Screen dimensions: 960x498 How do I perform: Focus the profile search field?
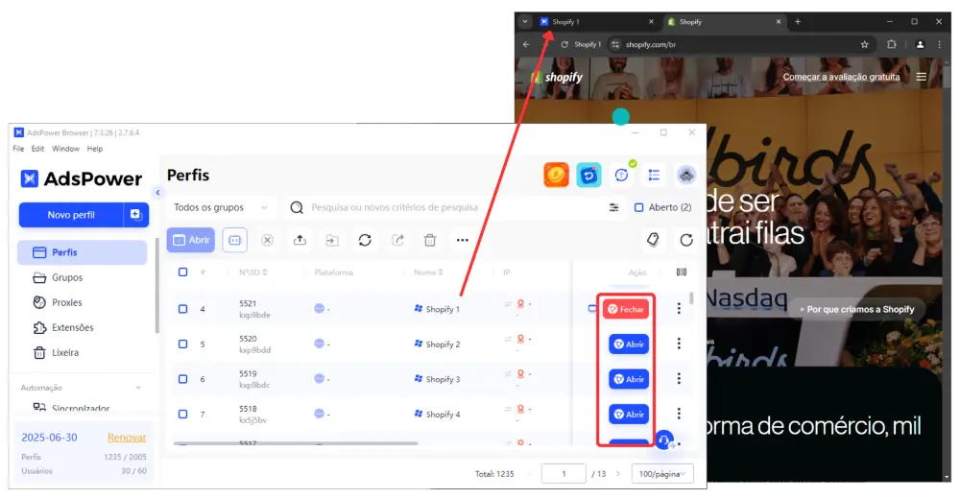[x=448, y=207]
